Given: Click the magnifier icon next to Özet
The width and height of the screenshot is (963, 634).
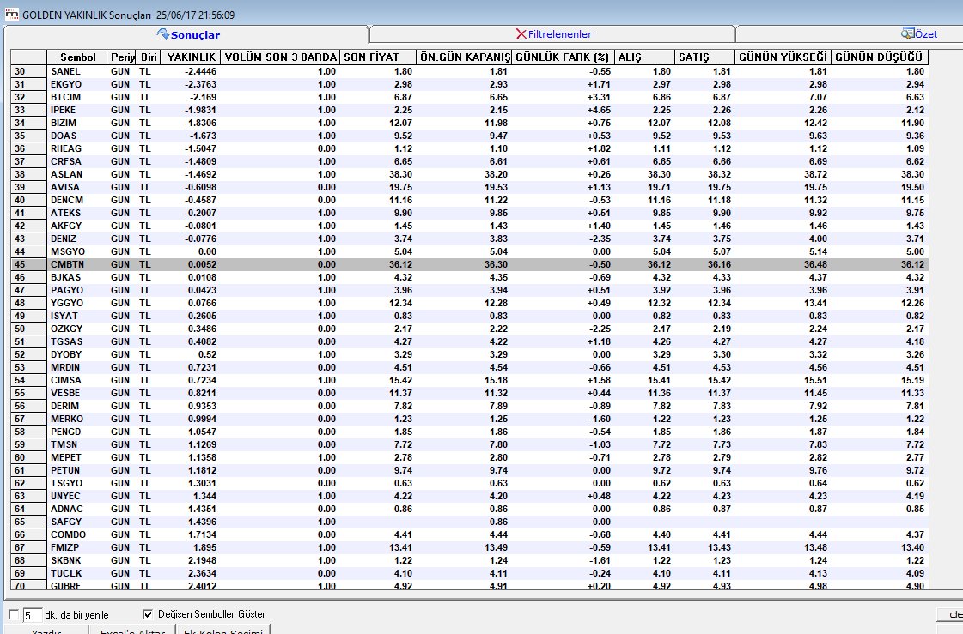Looking at the screenshot, I should (907, 33).
